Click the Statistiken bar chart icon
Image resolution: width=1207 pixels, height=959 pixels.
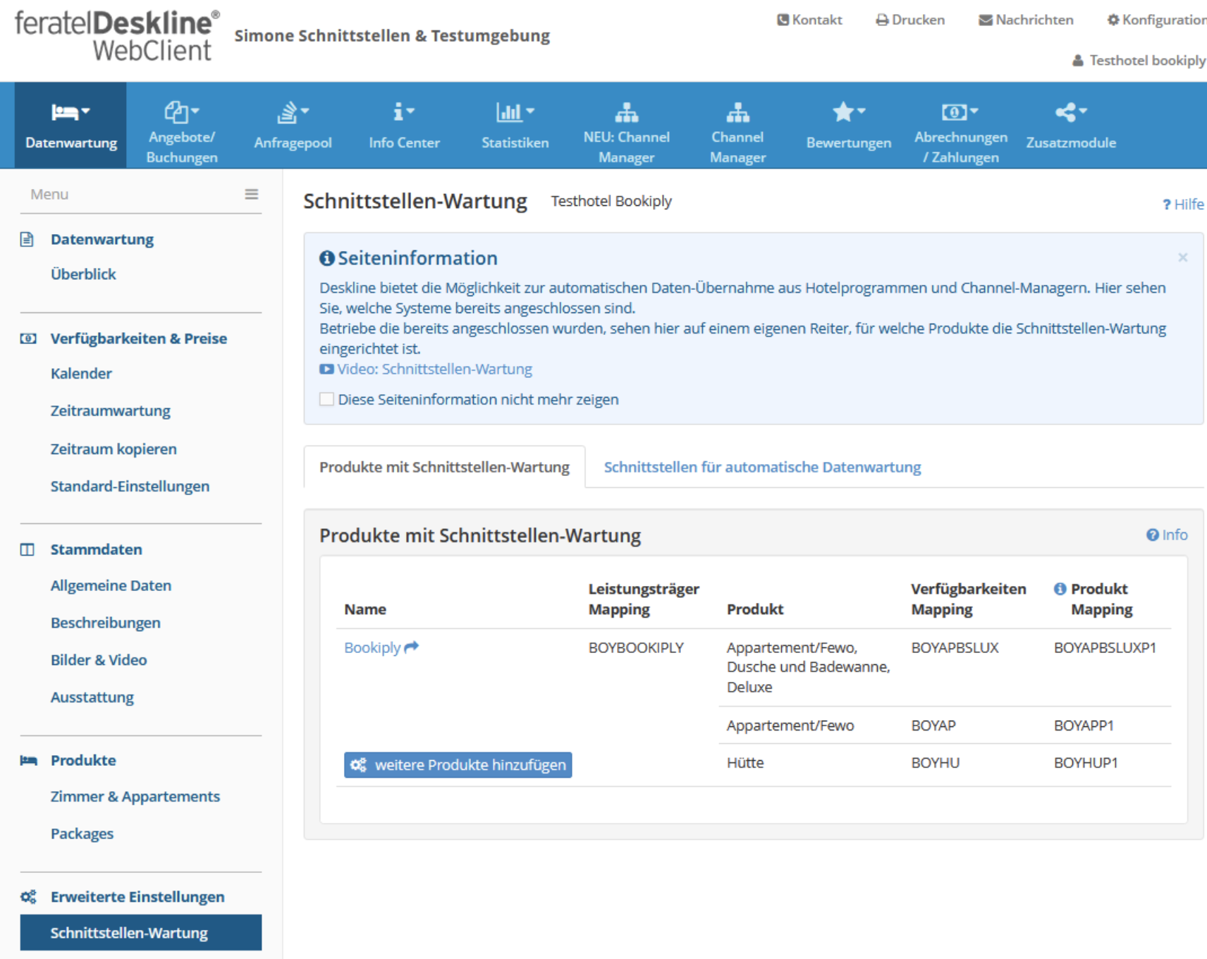coord(509,111)
